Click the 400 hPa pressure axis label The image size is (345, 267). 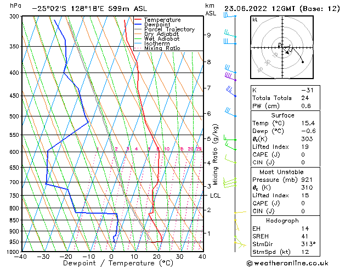(x=15, y=73)
